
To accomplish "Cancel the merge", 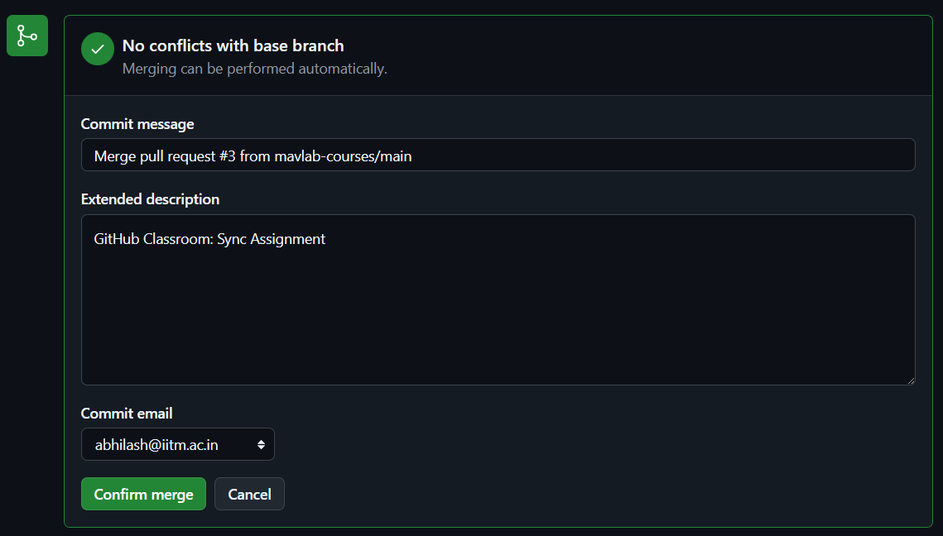I will 249,494.
